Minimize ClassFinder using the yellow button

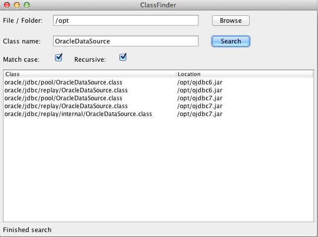click(17, 5)
